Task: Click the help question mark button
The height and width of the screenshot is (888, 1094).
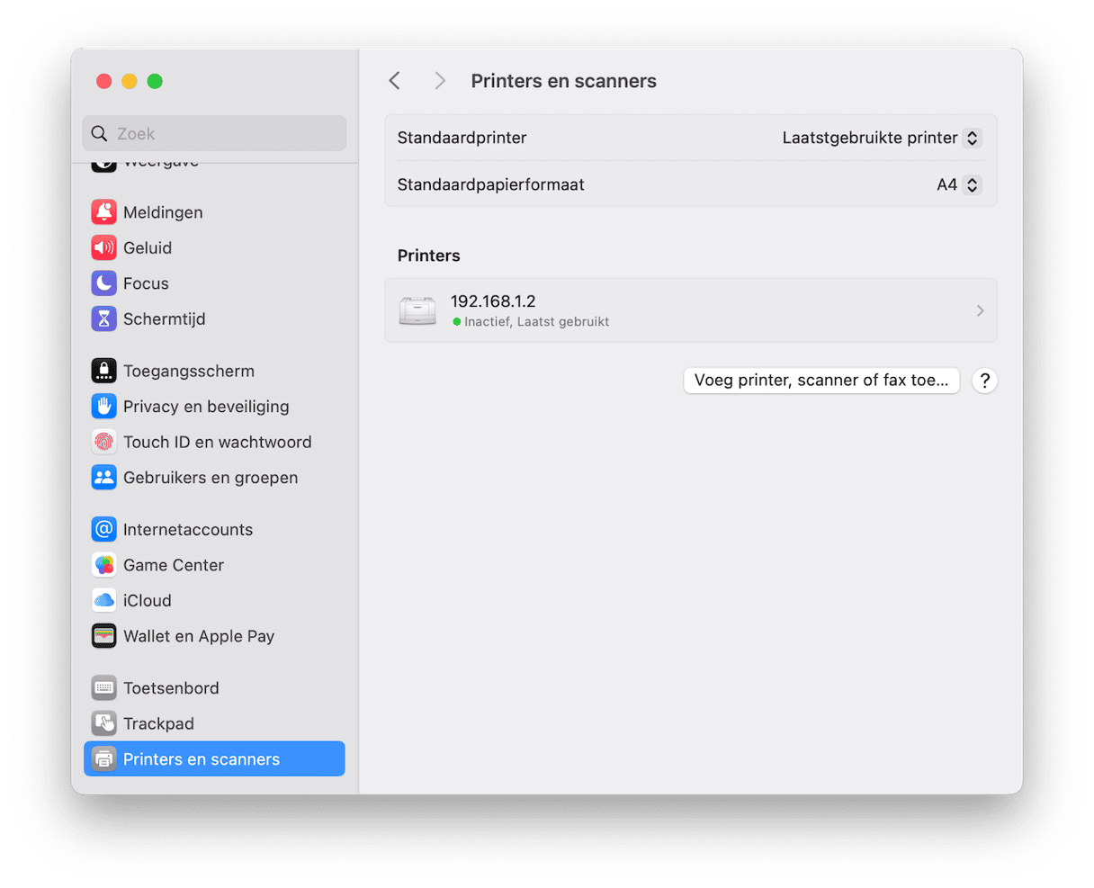Action: pos(984,381)
